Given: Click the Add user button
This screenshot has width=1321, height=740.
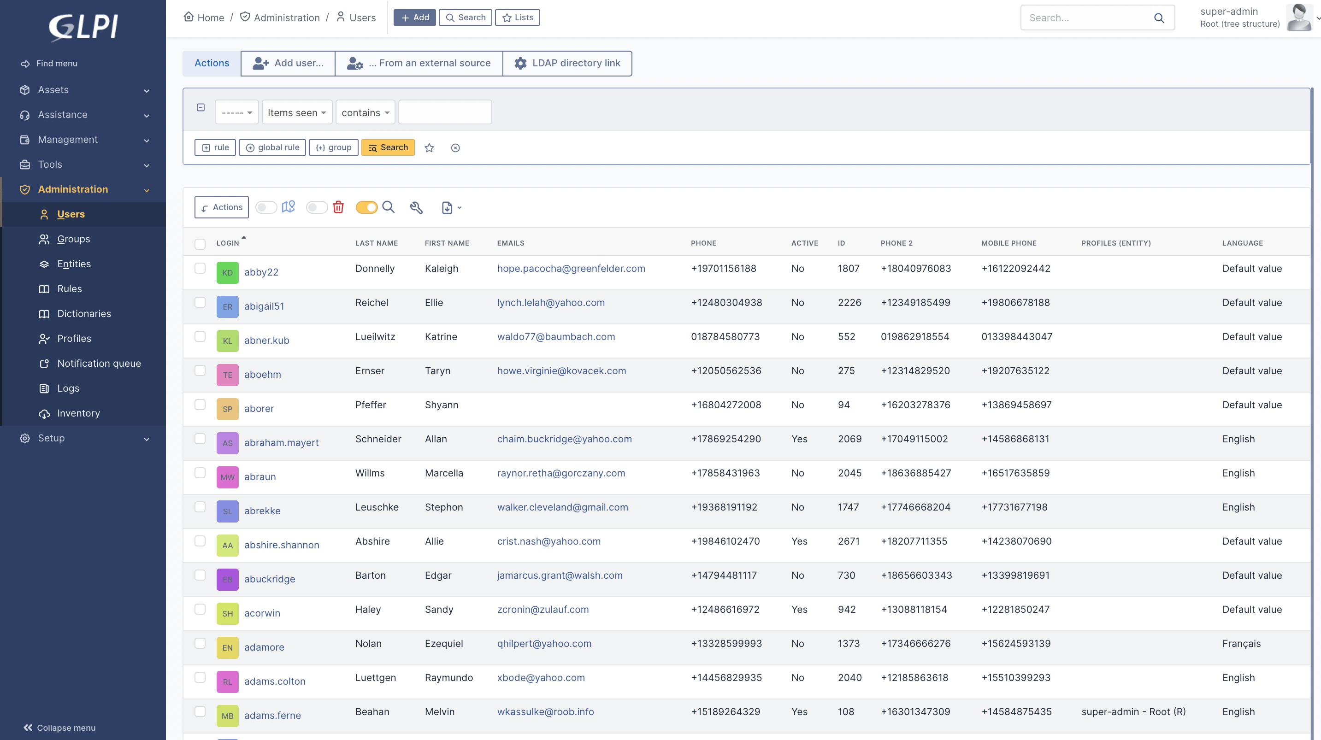Looking at the screenshot, I should [x=288, y=63].
